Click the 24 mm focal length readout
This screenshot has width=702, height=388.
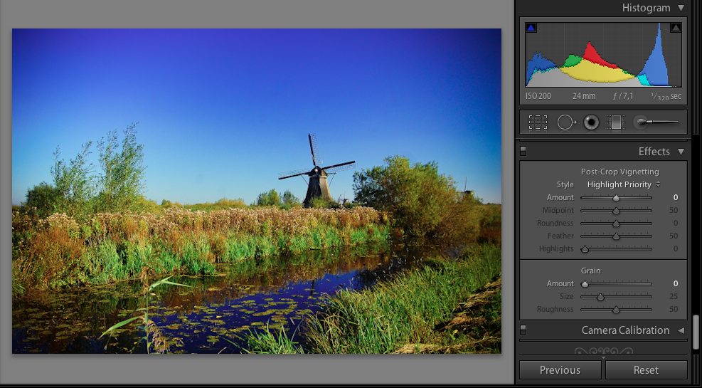pos(584,96)
